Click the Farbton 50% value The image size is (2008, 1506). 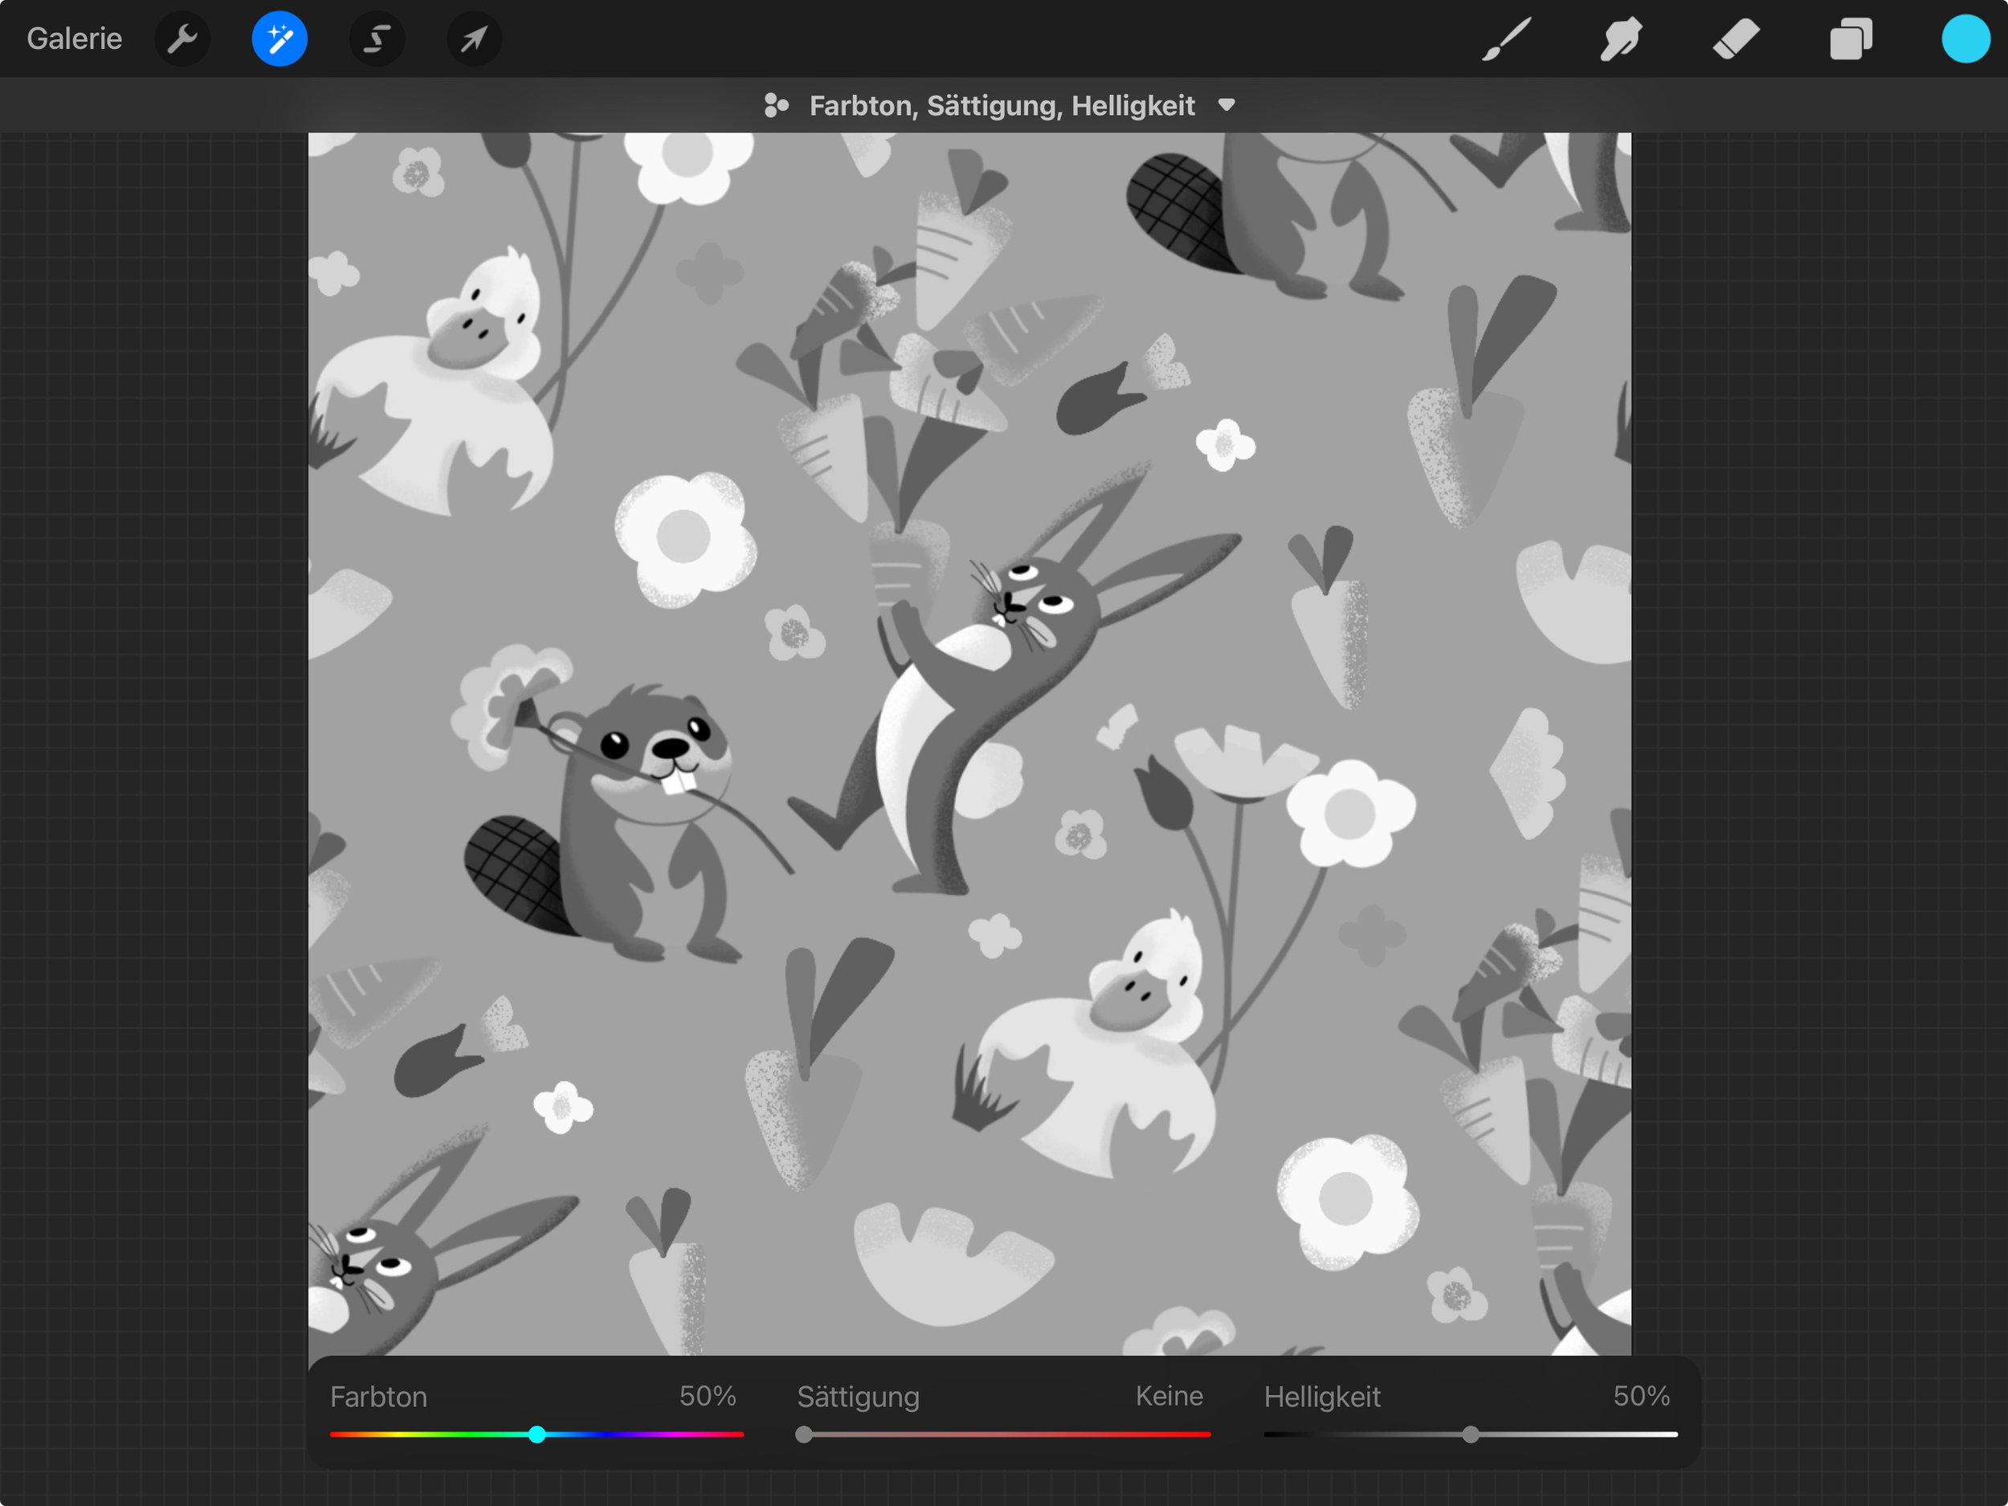(707, 1396)
